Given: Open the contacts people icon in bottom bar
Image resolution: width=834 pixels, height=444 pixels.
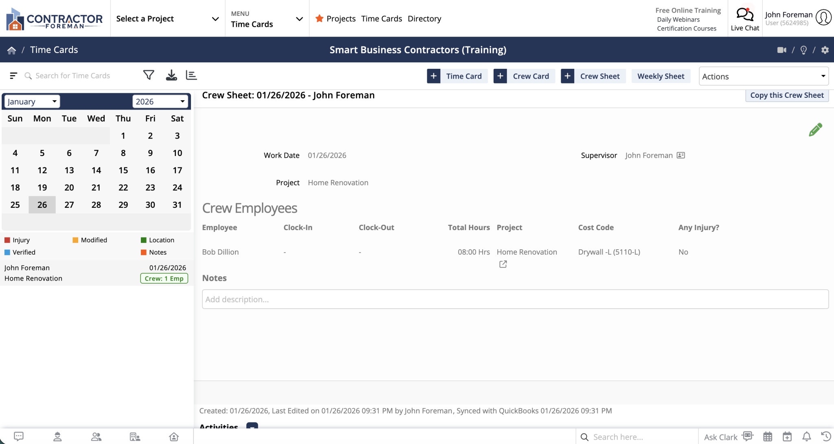Looking at the screenshot, I should pyautogui.click(x=96, y=437).
